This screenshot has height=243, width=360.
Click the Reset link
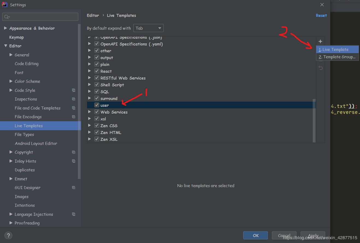pos(321,16)
